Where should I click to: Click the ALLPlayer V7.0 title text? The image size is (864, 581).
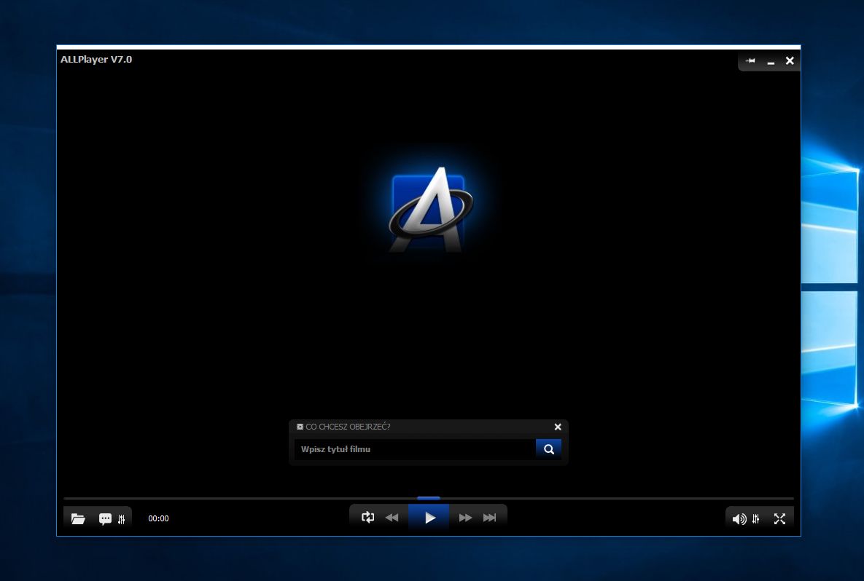(x=96, y=60)
